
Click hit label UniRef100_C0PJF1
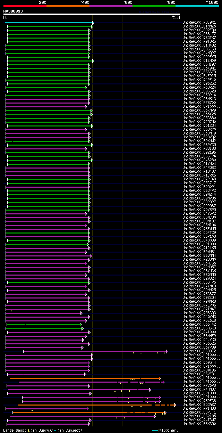tap(199, 412)
